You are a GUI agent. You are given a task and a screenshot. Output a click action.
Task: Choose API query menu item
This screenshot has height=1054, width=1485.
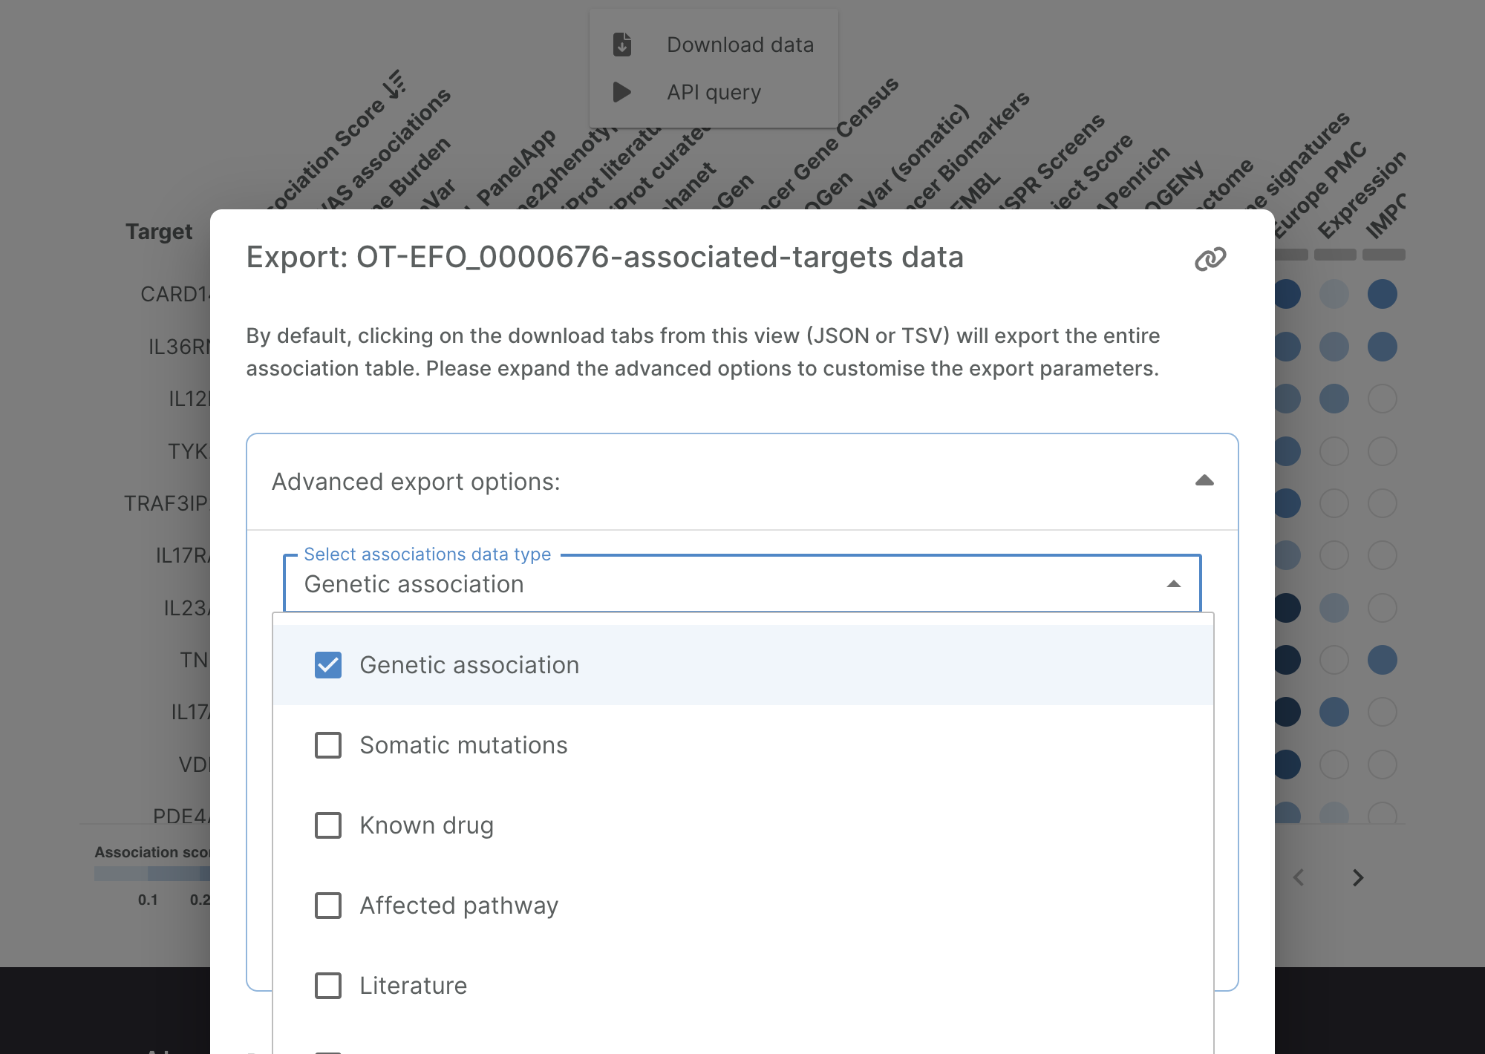[714, 92]
